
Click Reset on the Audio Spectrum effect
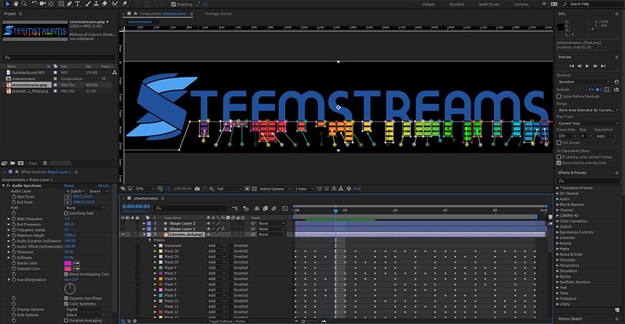pyautogui.click(x=69, y=186)
